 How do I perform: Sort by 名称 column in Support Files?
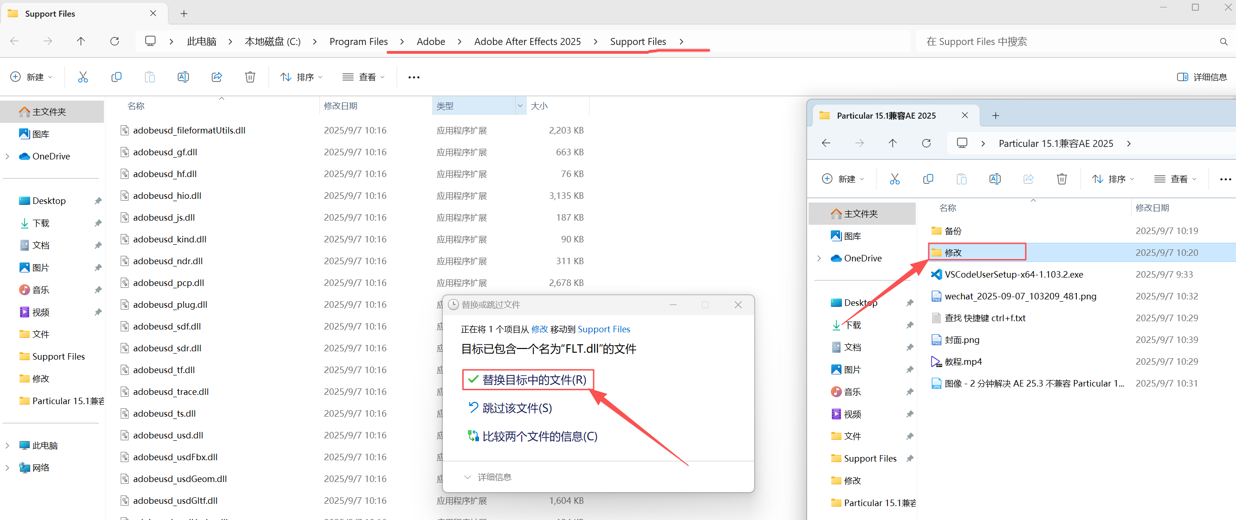click(x=136, y=106)
